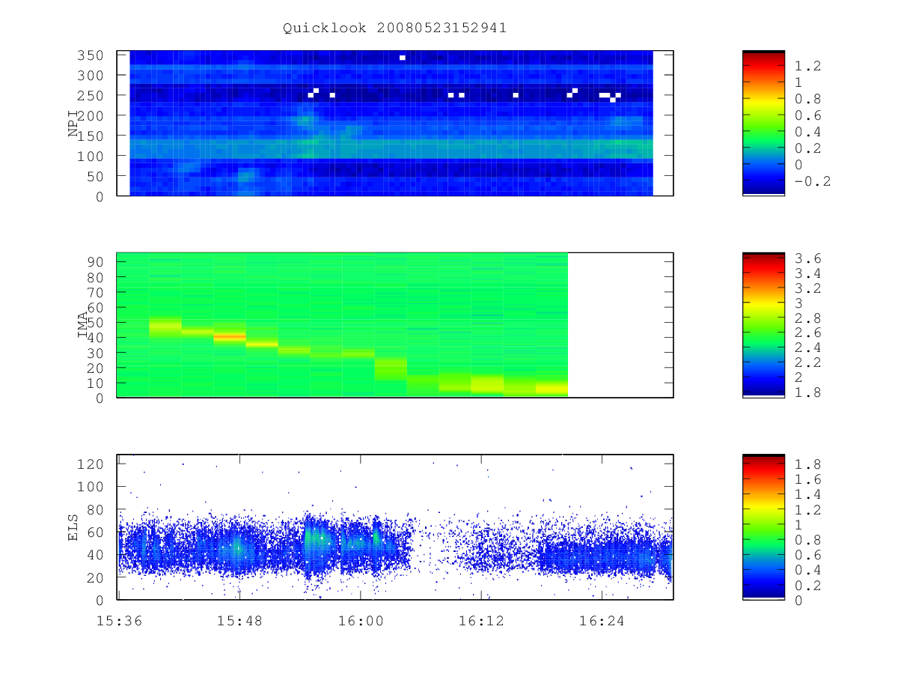Open the NPI spectrogram panel
The height and width of the screenshot is (674, 898).
pyautogui.click(x=395, y=124)
